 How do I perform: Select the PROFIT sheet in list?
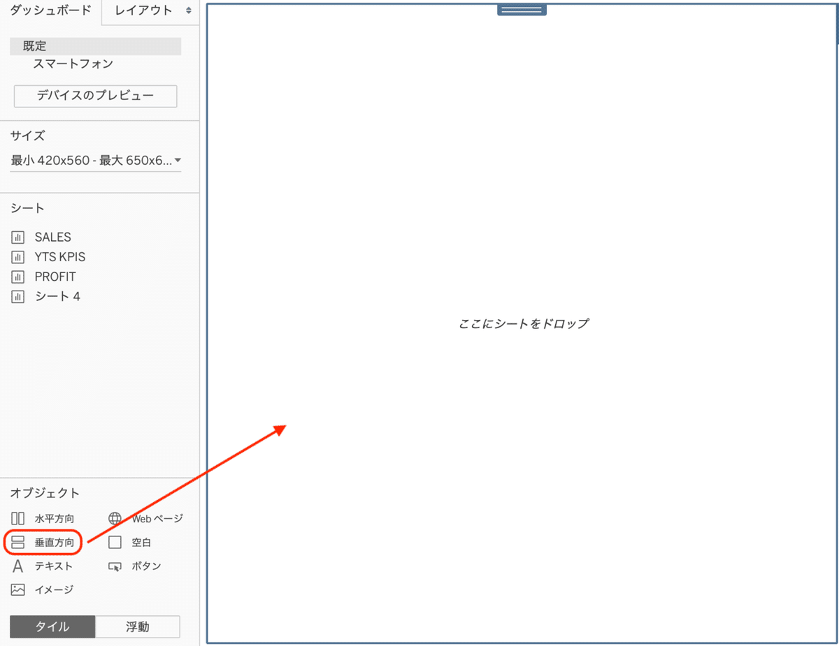(x=55, y=277)
